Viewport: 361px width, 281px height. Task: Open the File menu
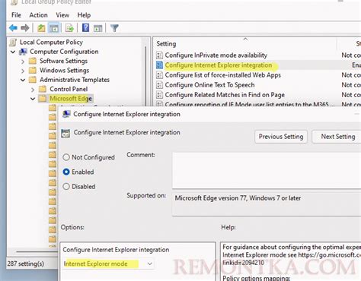click(x=16, y=15)
